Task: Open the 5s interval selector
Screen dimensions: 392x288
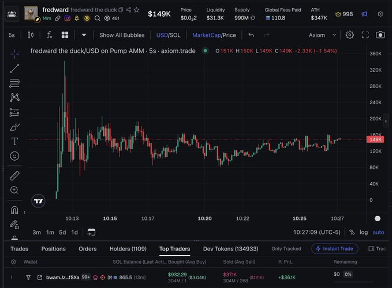Action: click(12, 35)
